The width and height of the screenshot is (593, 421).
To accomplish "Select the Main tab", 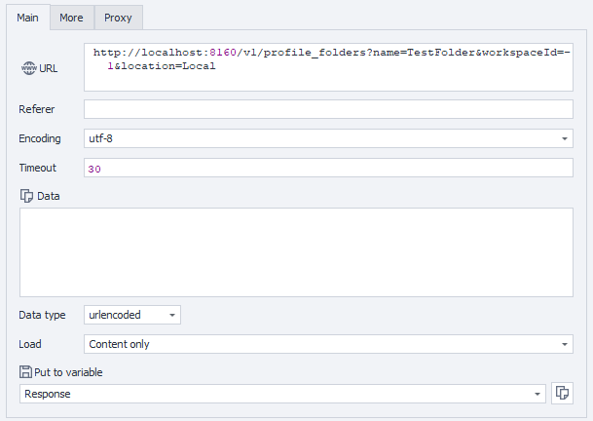I will (x=29, y=18).
